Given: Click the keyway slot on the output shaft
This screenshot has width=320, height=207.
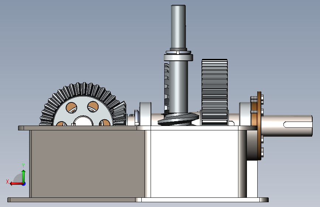Looking at the screenshot, I should pos(297,124).
